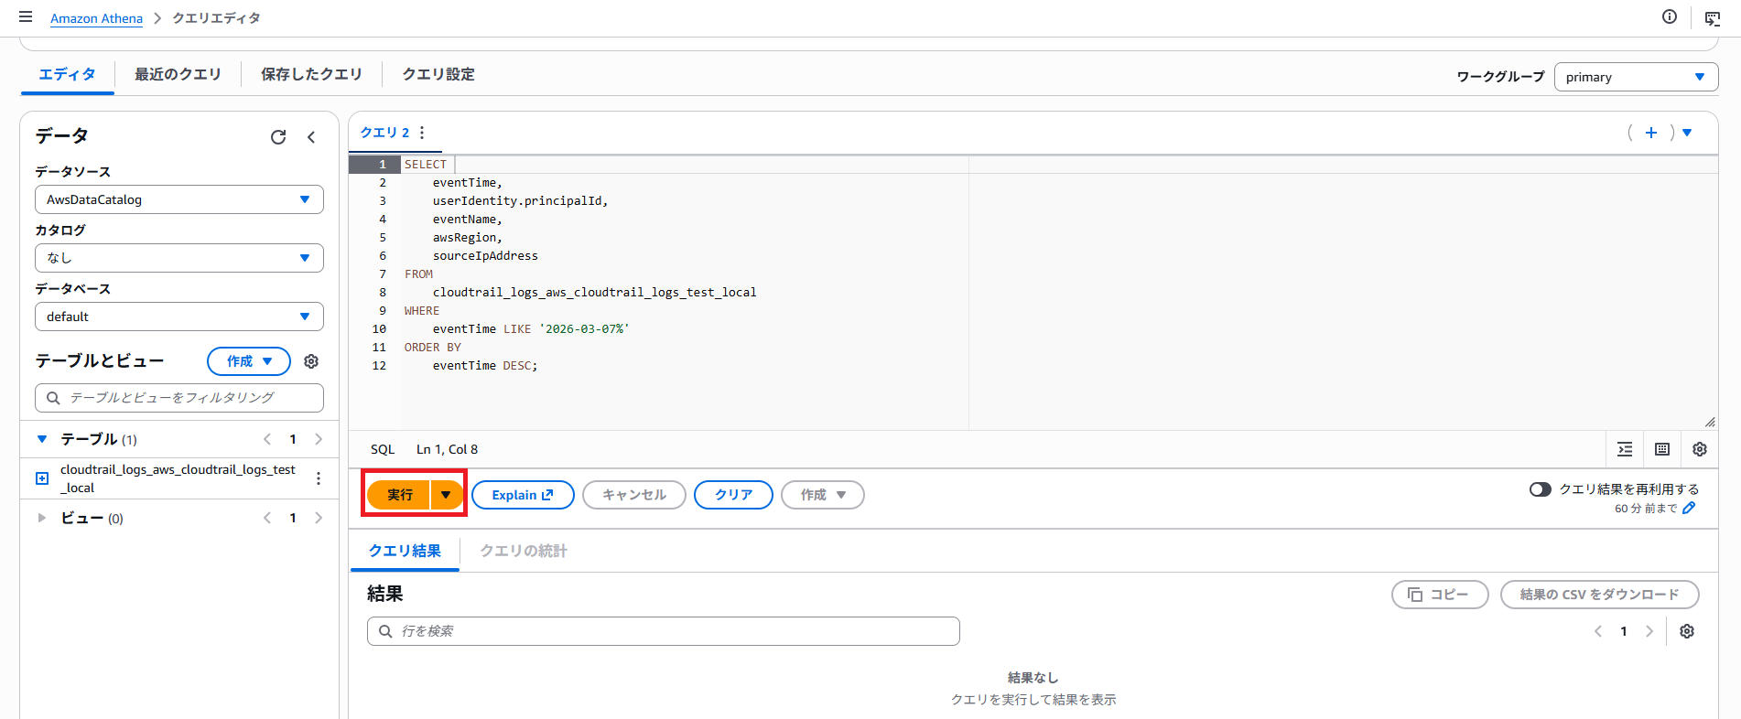Toggle reuse query results switch
1741x719 pixels.
[x=1540, y=489]
